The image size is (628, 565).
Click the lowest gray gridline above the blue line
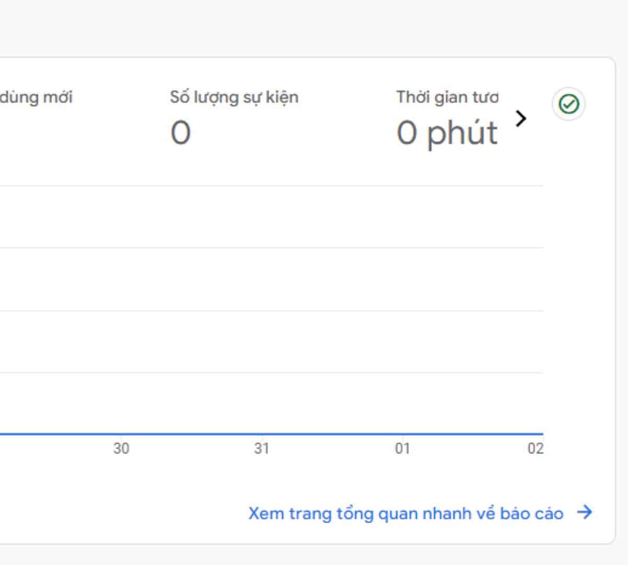tap(272, 372)
